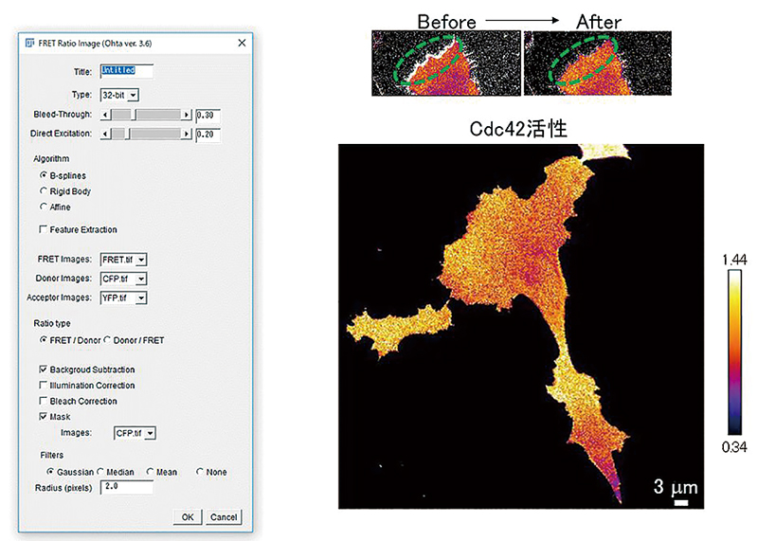Select the Median filter option

tap(100, 472)
